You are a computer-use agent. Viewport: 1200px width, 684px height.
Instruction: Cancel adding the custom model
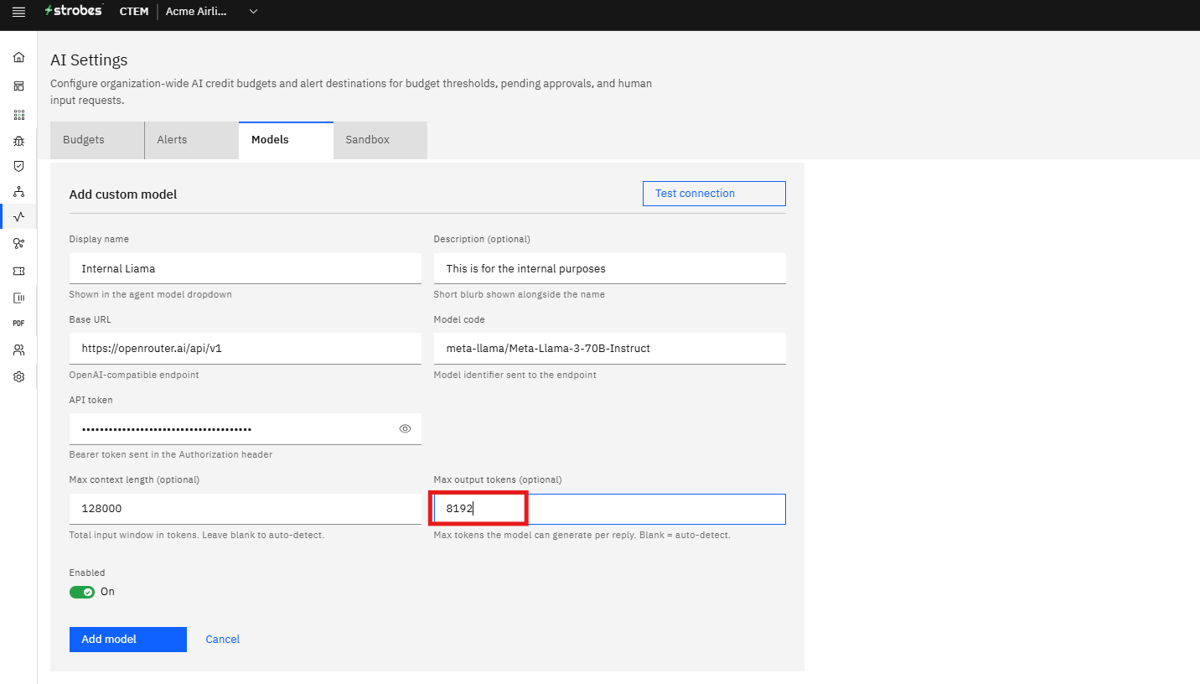pos(223,640)
